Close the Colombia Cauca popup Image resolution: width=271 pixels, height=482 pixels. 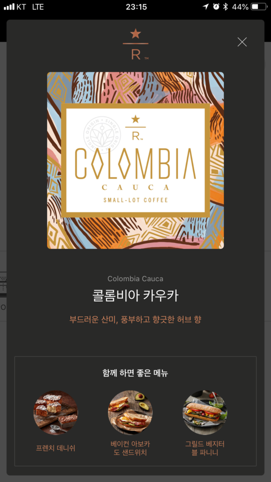(242, 42)
